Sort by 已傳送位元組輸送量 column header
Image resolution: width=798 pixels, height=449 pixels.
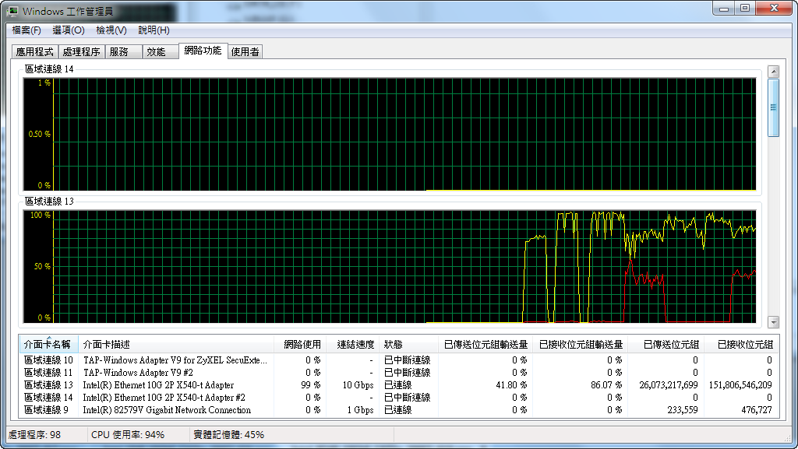coord(486,345)
